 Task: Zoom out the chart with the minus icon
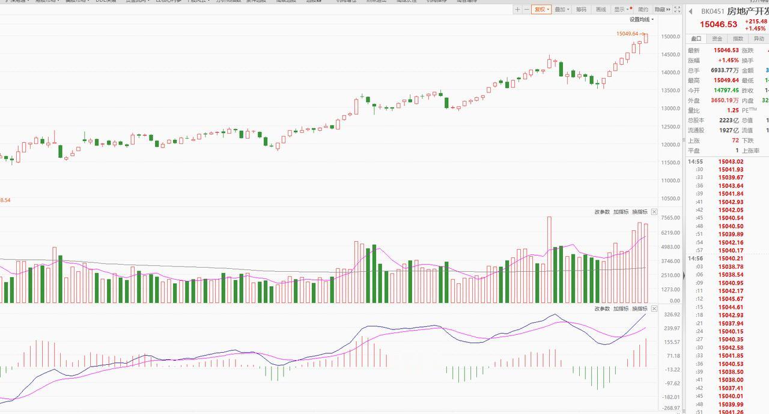click(x=526, y=10)
